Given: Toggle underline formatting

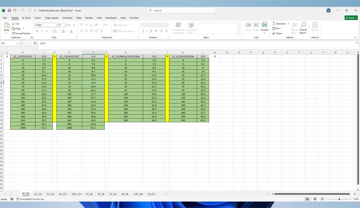Looking at the screenshot, I should coord(47,31).
